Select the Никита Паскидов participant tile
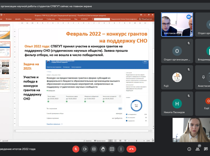The height and width of the screenshot is (156, 210). tap(177, 104)
